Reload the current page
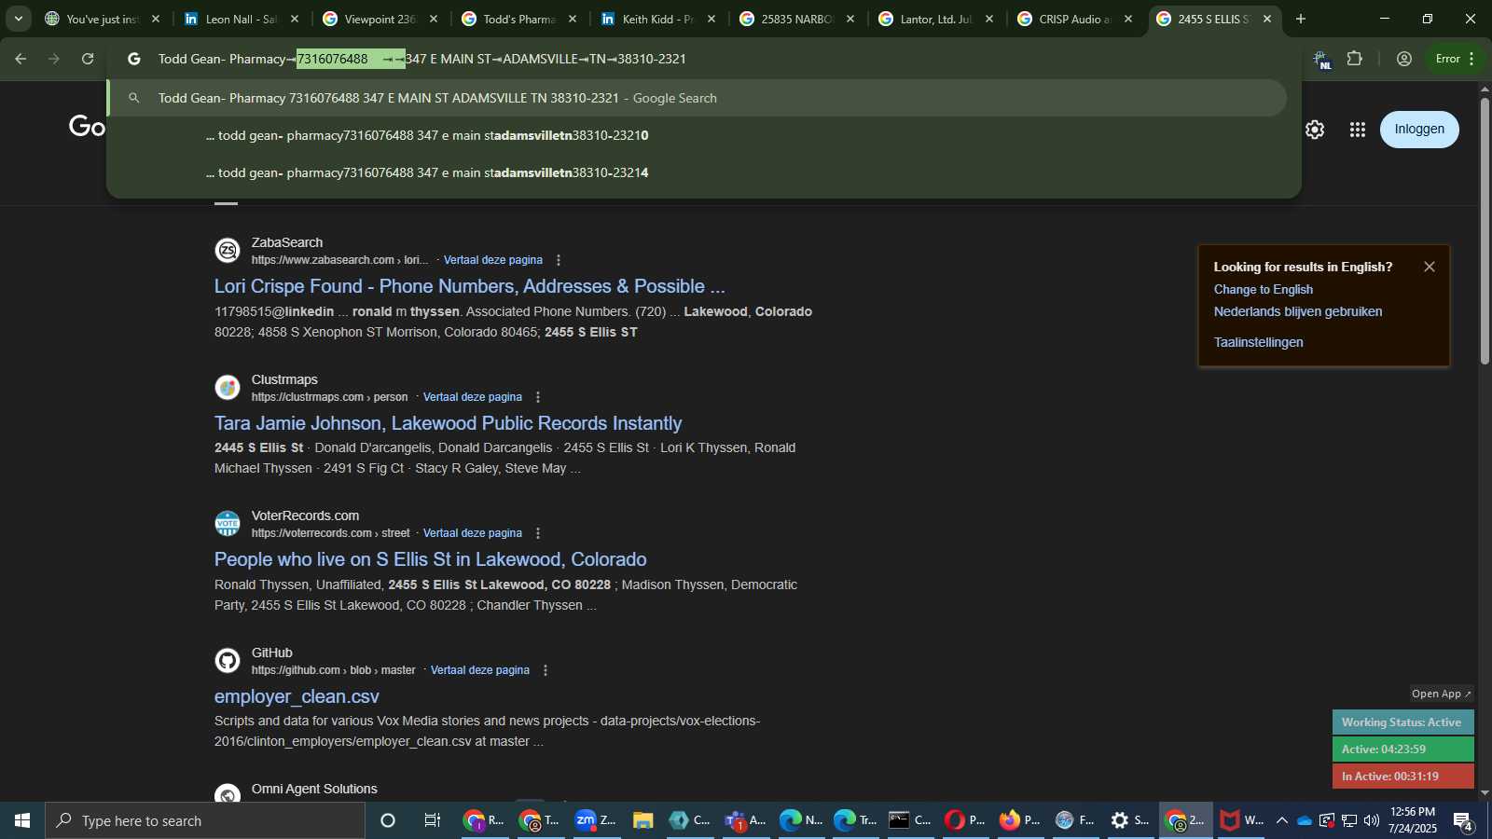Screen dimensions: 1492x839 pyautogui.click(x=88, y=59)
